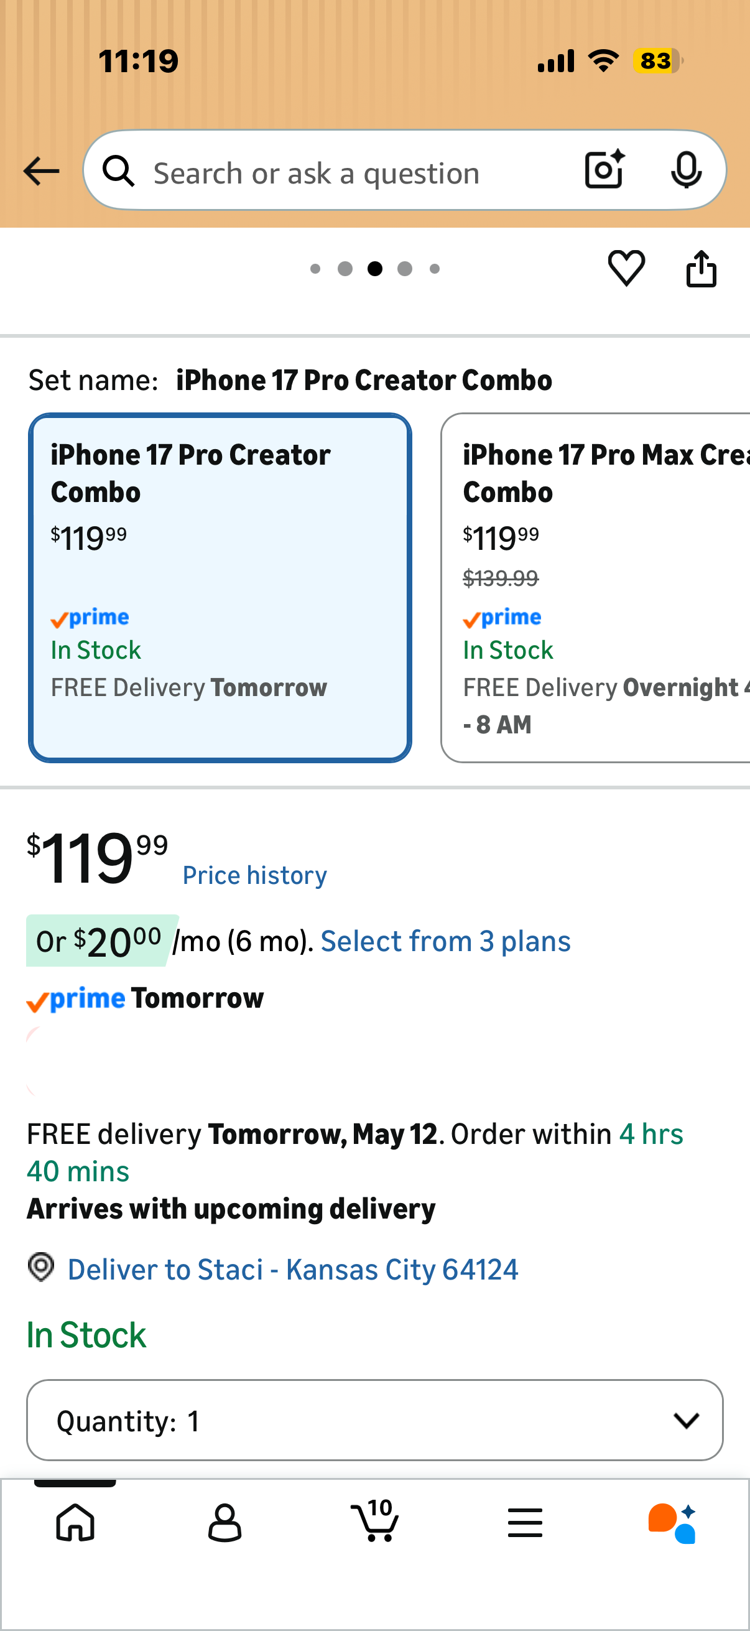Image resolution: width=750 pixels, height=1631 pixels.
Task: Add item to wishlist heart icon
Action: [627, 268]
